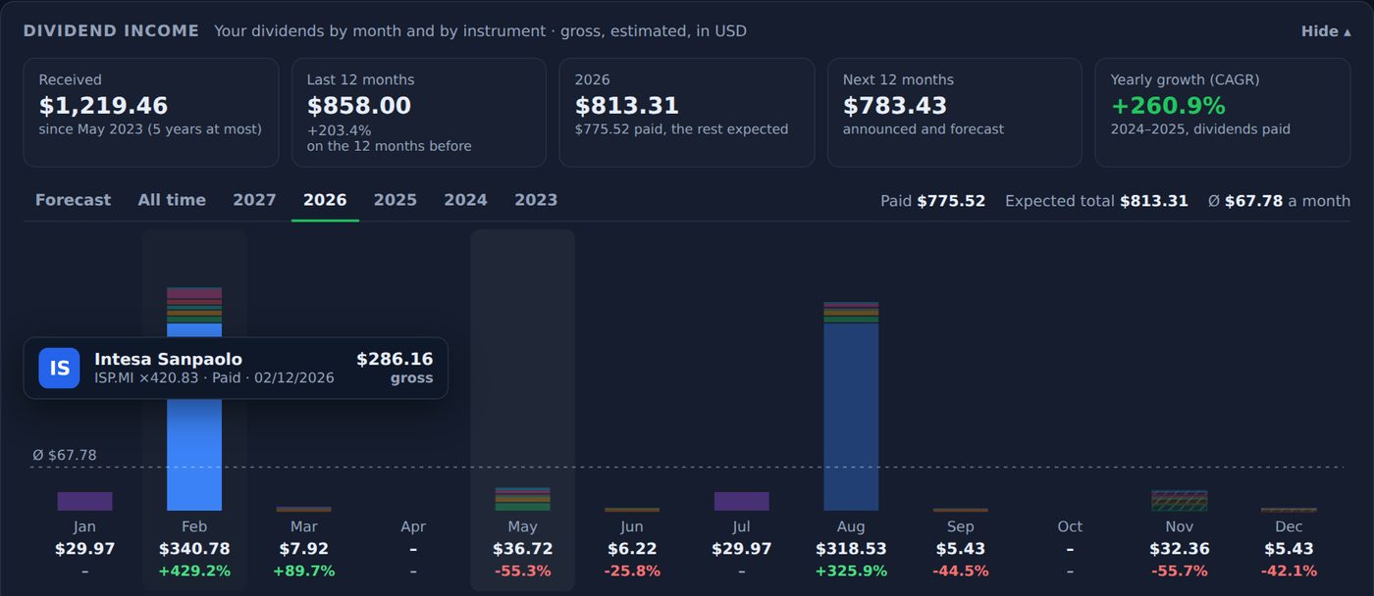Click the IS Intesa Sanpaolo logo icon
The width and height of the screenshot is (1374, 596).
tap(59, 369)
